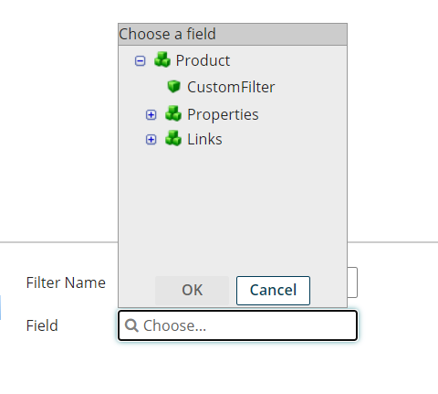
Task: Expand the Properties node
Action: coord(151,115)
